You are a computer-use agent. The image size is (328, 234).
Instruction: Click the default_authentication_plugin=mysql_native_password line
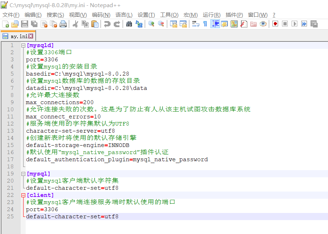pyautogui.click(x=117, y=159)
